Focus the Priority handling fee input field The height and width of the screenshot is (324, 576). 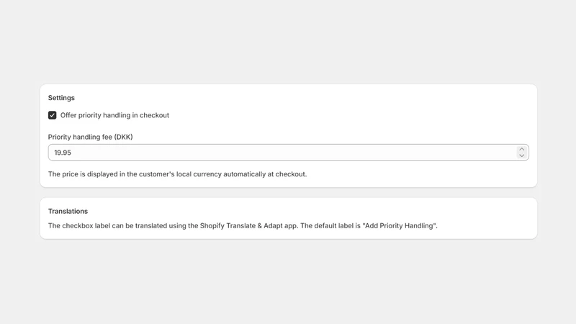[289, 153]
